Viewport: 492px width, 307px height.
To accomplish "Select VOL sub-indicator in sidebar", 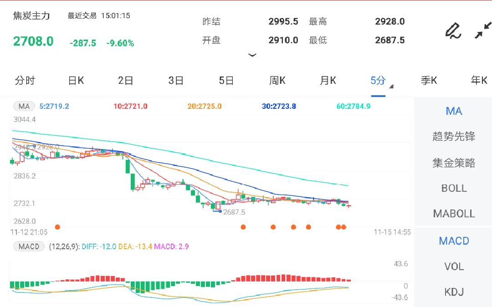I will pyautogui.click(x=454, y=266).
